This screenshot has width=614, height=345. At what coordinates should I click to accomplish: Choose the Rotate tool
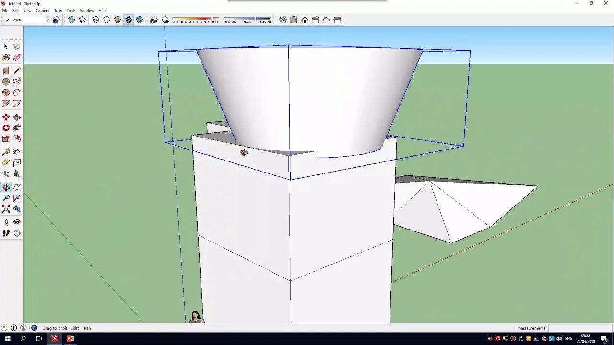[6, 128]
